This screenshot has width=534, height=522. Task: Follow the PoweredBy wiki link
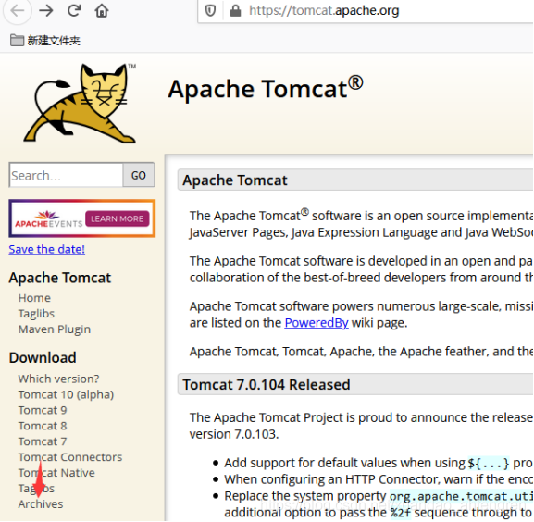point(317,323)
